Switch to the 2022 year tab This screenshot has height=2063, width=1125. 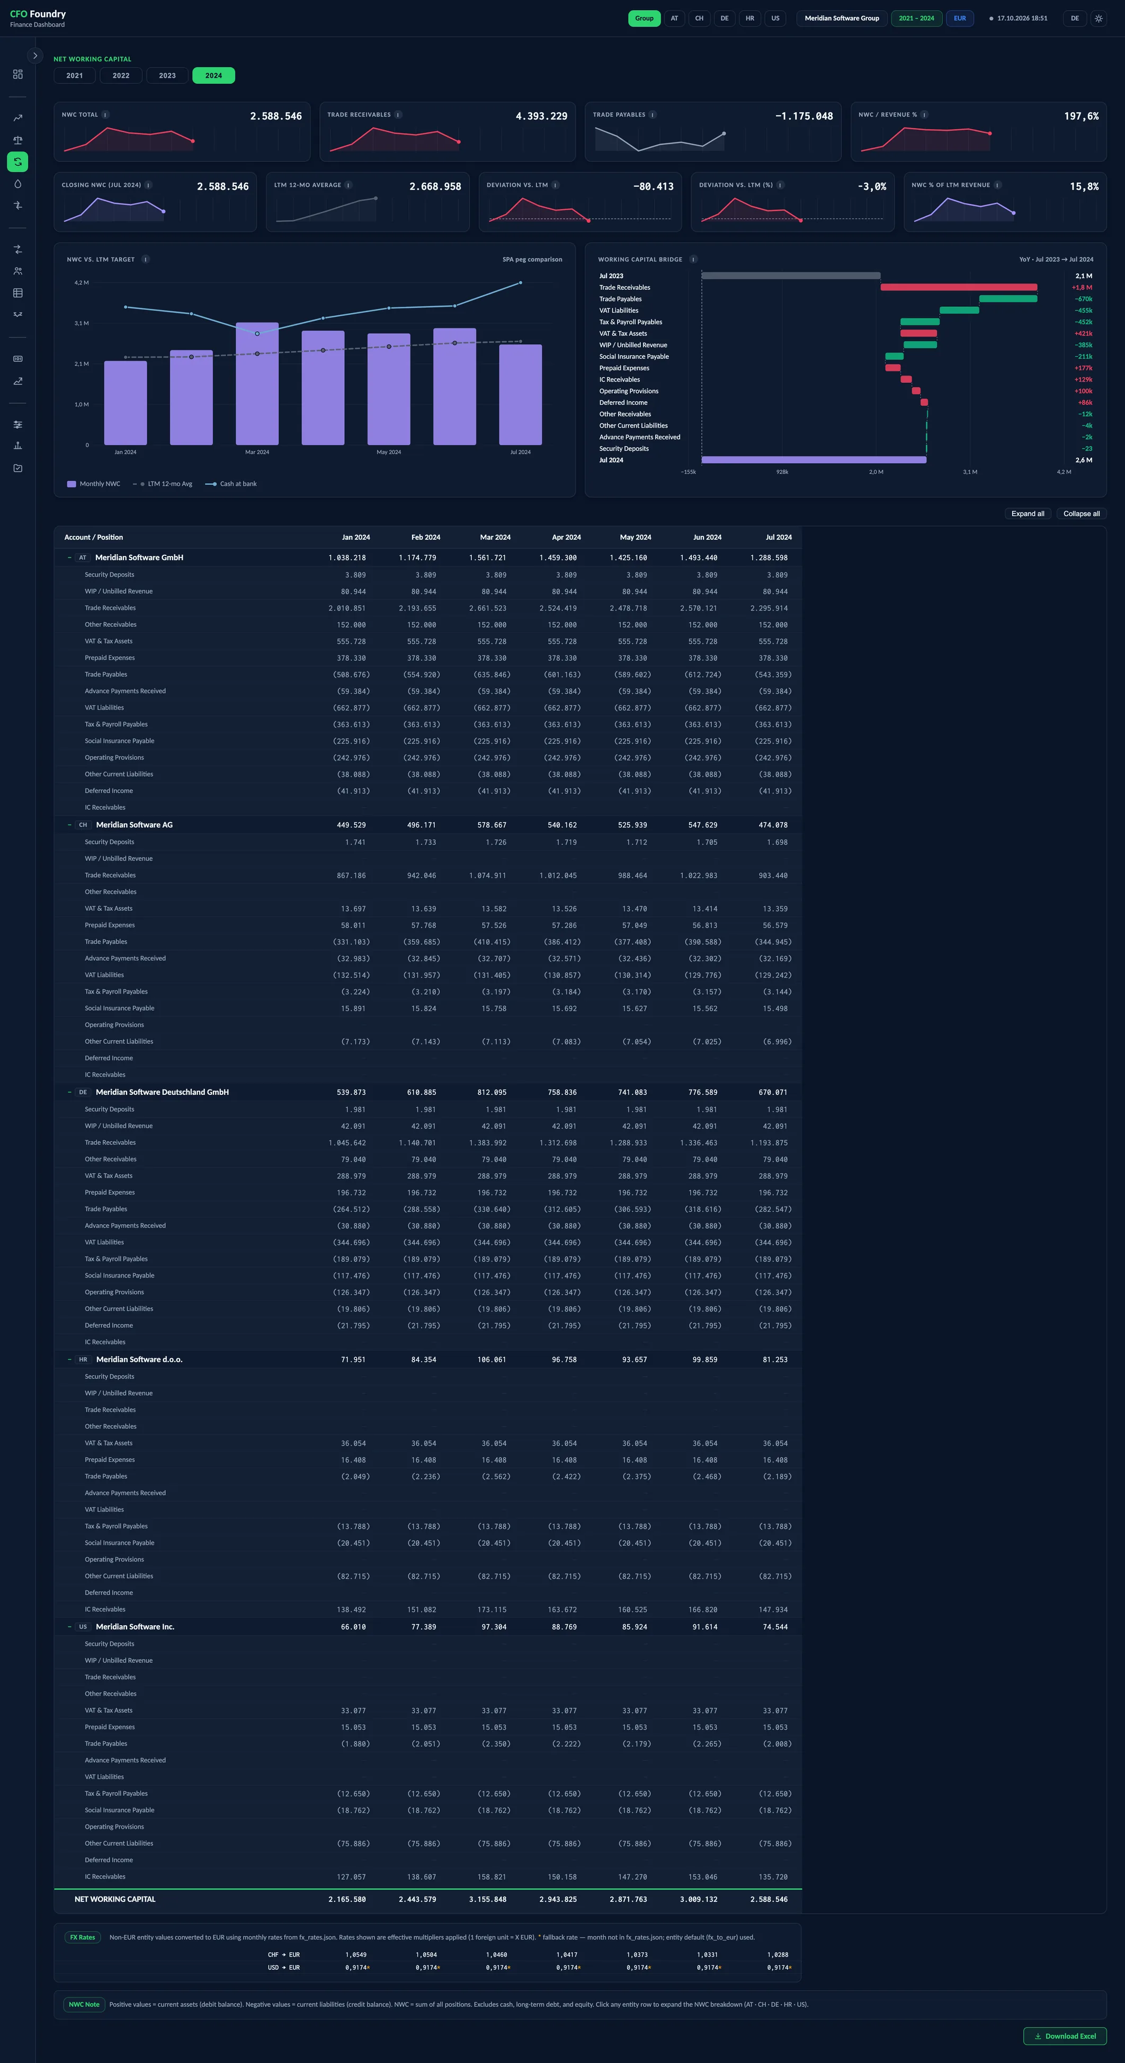121,75
